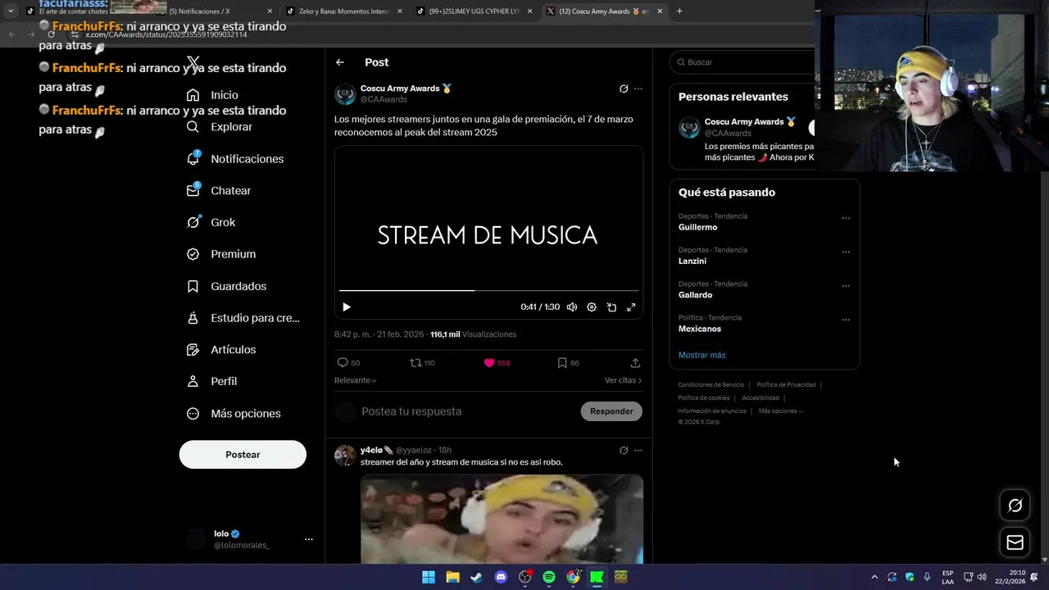The height and width of the screenshot is (590, 1049).
Task: Close the Zeko y Bana tab
Action: (399, 11)
